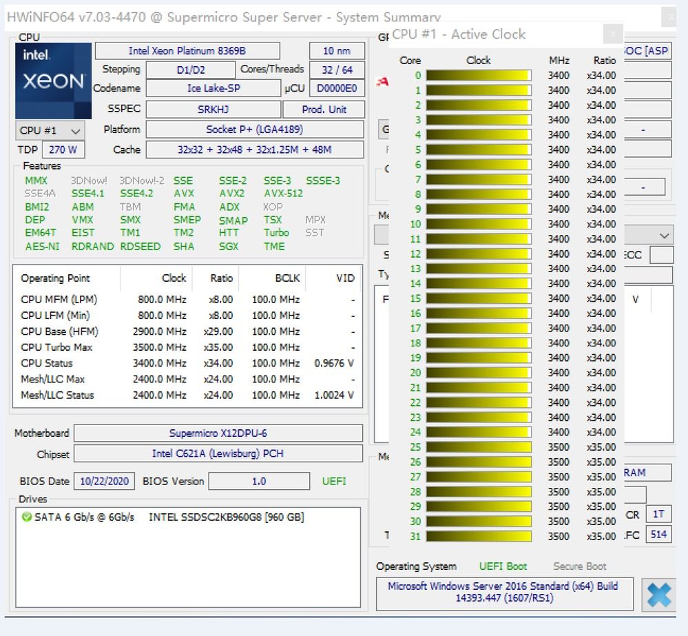The width and height of the screenshot is (688, 636).
Task: Click the BIOS Version 1.0 field
Action: click(x=259, y=481)
